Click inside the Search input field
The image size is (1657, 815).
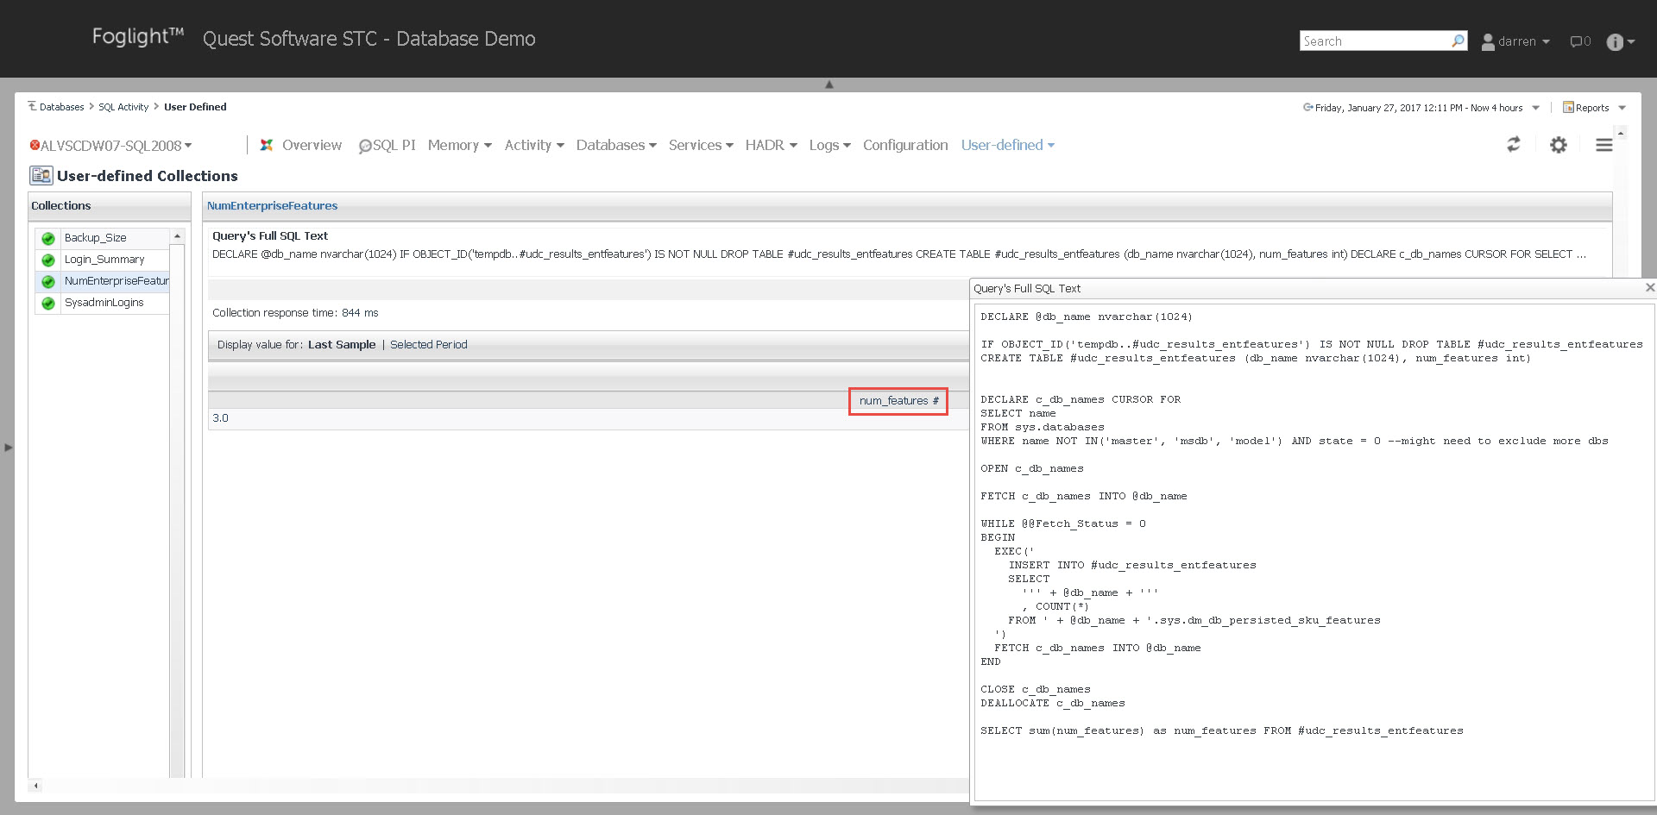tap(1374, 41)
